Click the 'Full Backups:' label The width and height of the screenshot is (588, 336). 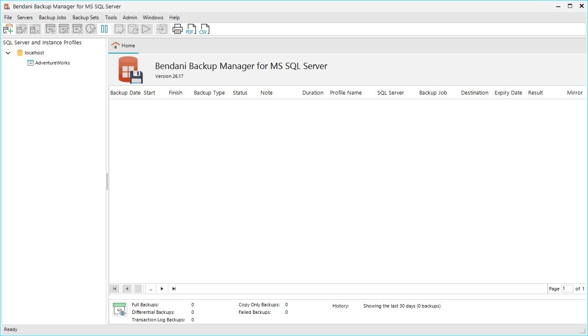(145, 305)
